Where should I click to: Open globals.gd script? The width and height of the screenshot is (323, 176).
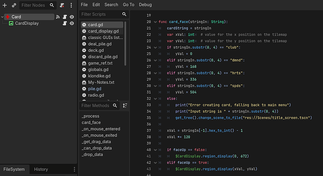click(102, 70)
